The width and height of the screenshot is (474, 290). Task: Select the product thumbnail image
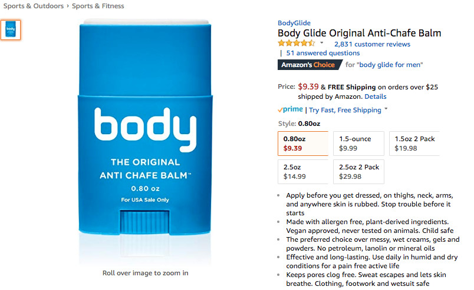click(x=11, y=30)
